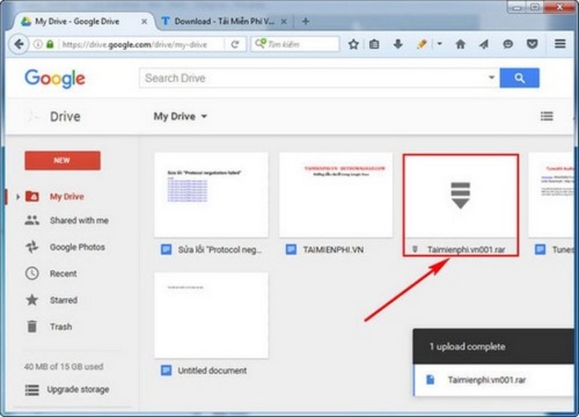Select the Taimienphi.vn001.rar file thumbnail
The image size is (579, 417).
tap(461, 196)
